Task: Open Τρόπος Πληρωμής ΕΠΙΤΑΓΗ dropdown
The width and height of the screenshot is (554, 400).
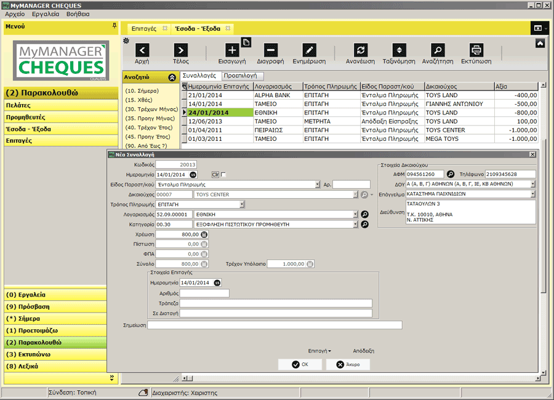Action: click(x=242, y=204)
